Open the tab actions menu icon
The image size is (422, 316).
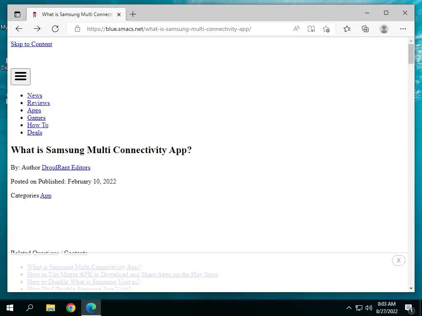click(17, 14)
